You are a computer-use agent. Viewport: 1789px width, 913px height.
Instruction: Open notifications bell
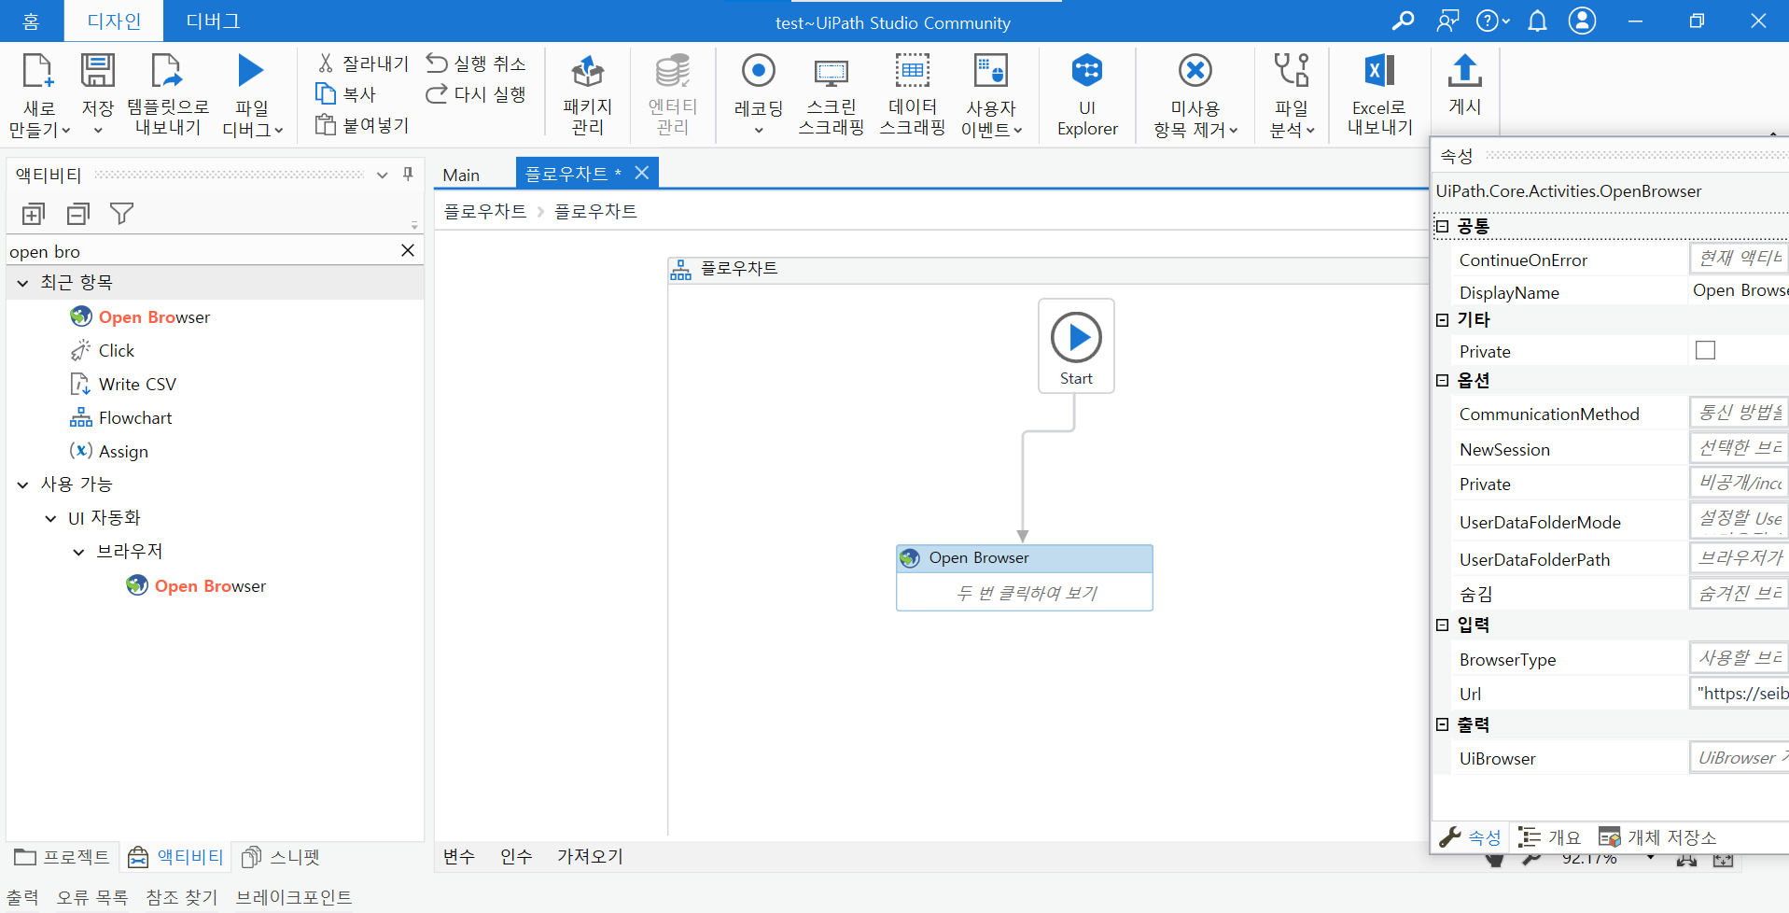click(x=1537, y=21)
